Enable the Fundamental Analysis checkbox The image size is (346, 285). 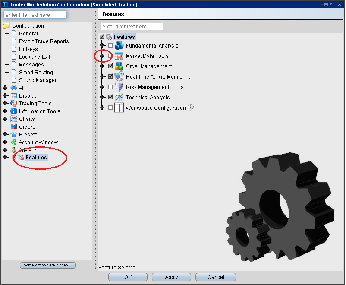coord(110,45)
